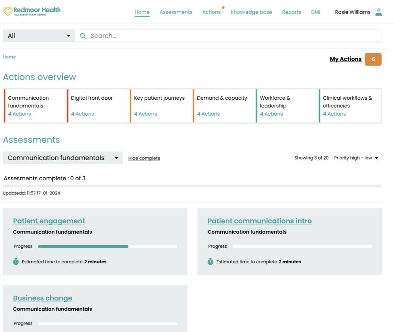Expand the All search filter dropdown
The image size is (394, 332).
tap(39, 36)
